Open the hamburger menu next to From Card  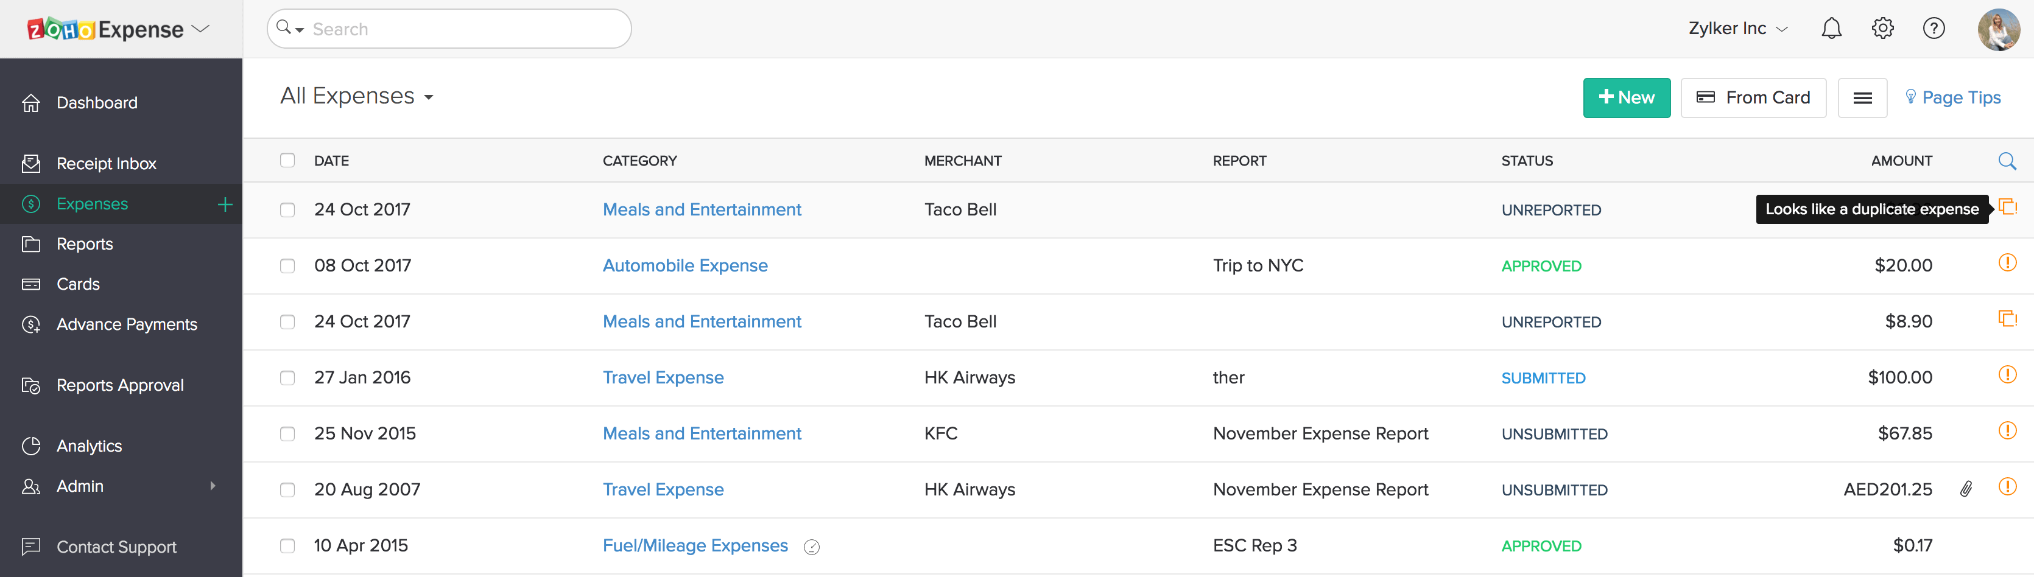1862,98
